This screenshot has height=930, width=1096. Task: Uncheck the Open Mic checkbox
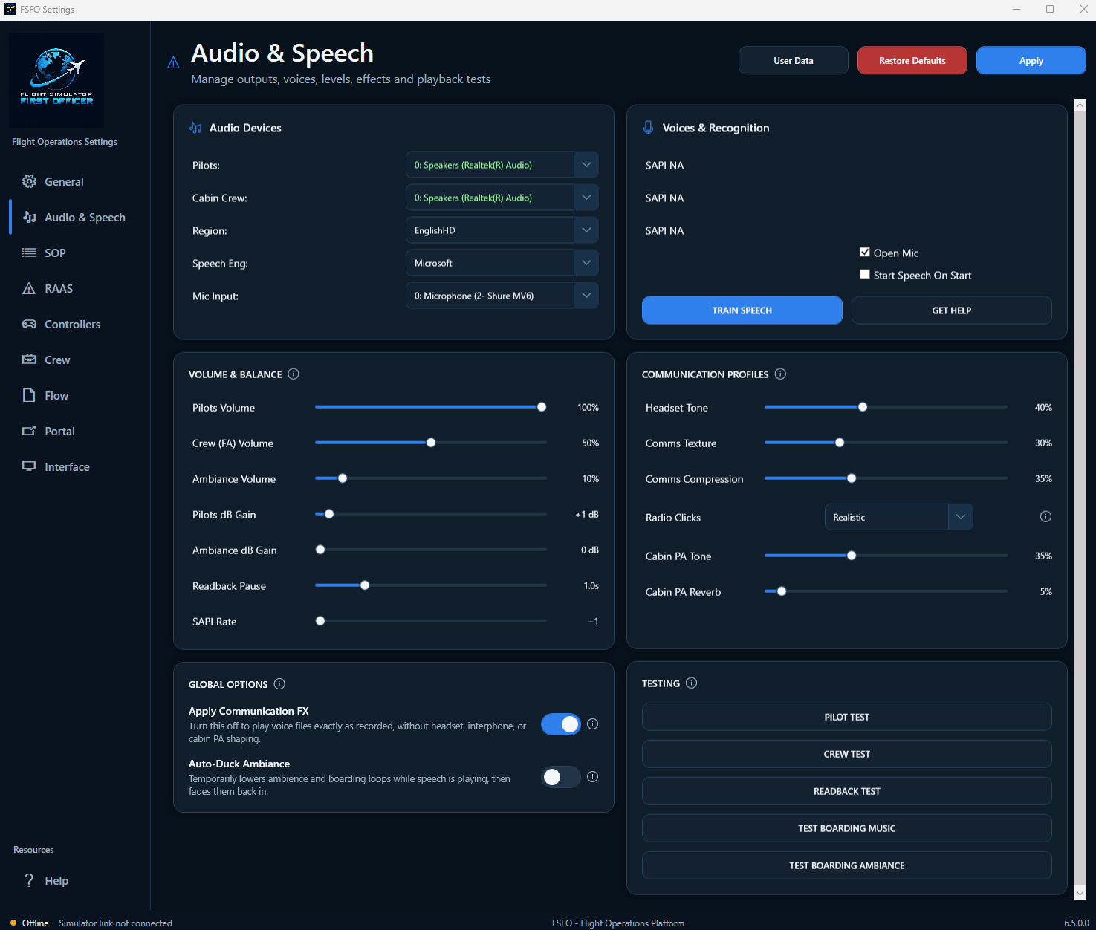865,252
